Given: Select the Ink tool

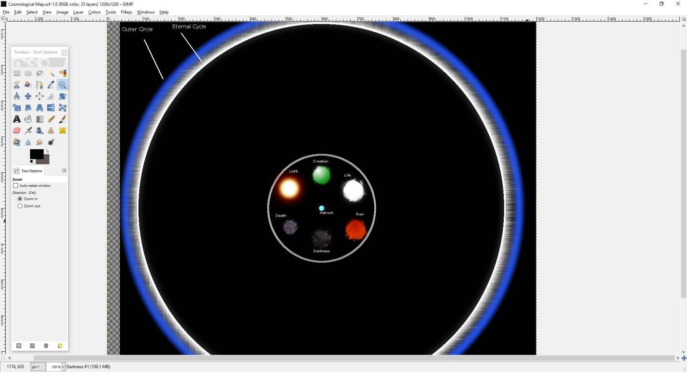Looking at the screenshot, I should (39, 131).
